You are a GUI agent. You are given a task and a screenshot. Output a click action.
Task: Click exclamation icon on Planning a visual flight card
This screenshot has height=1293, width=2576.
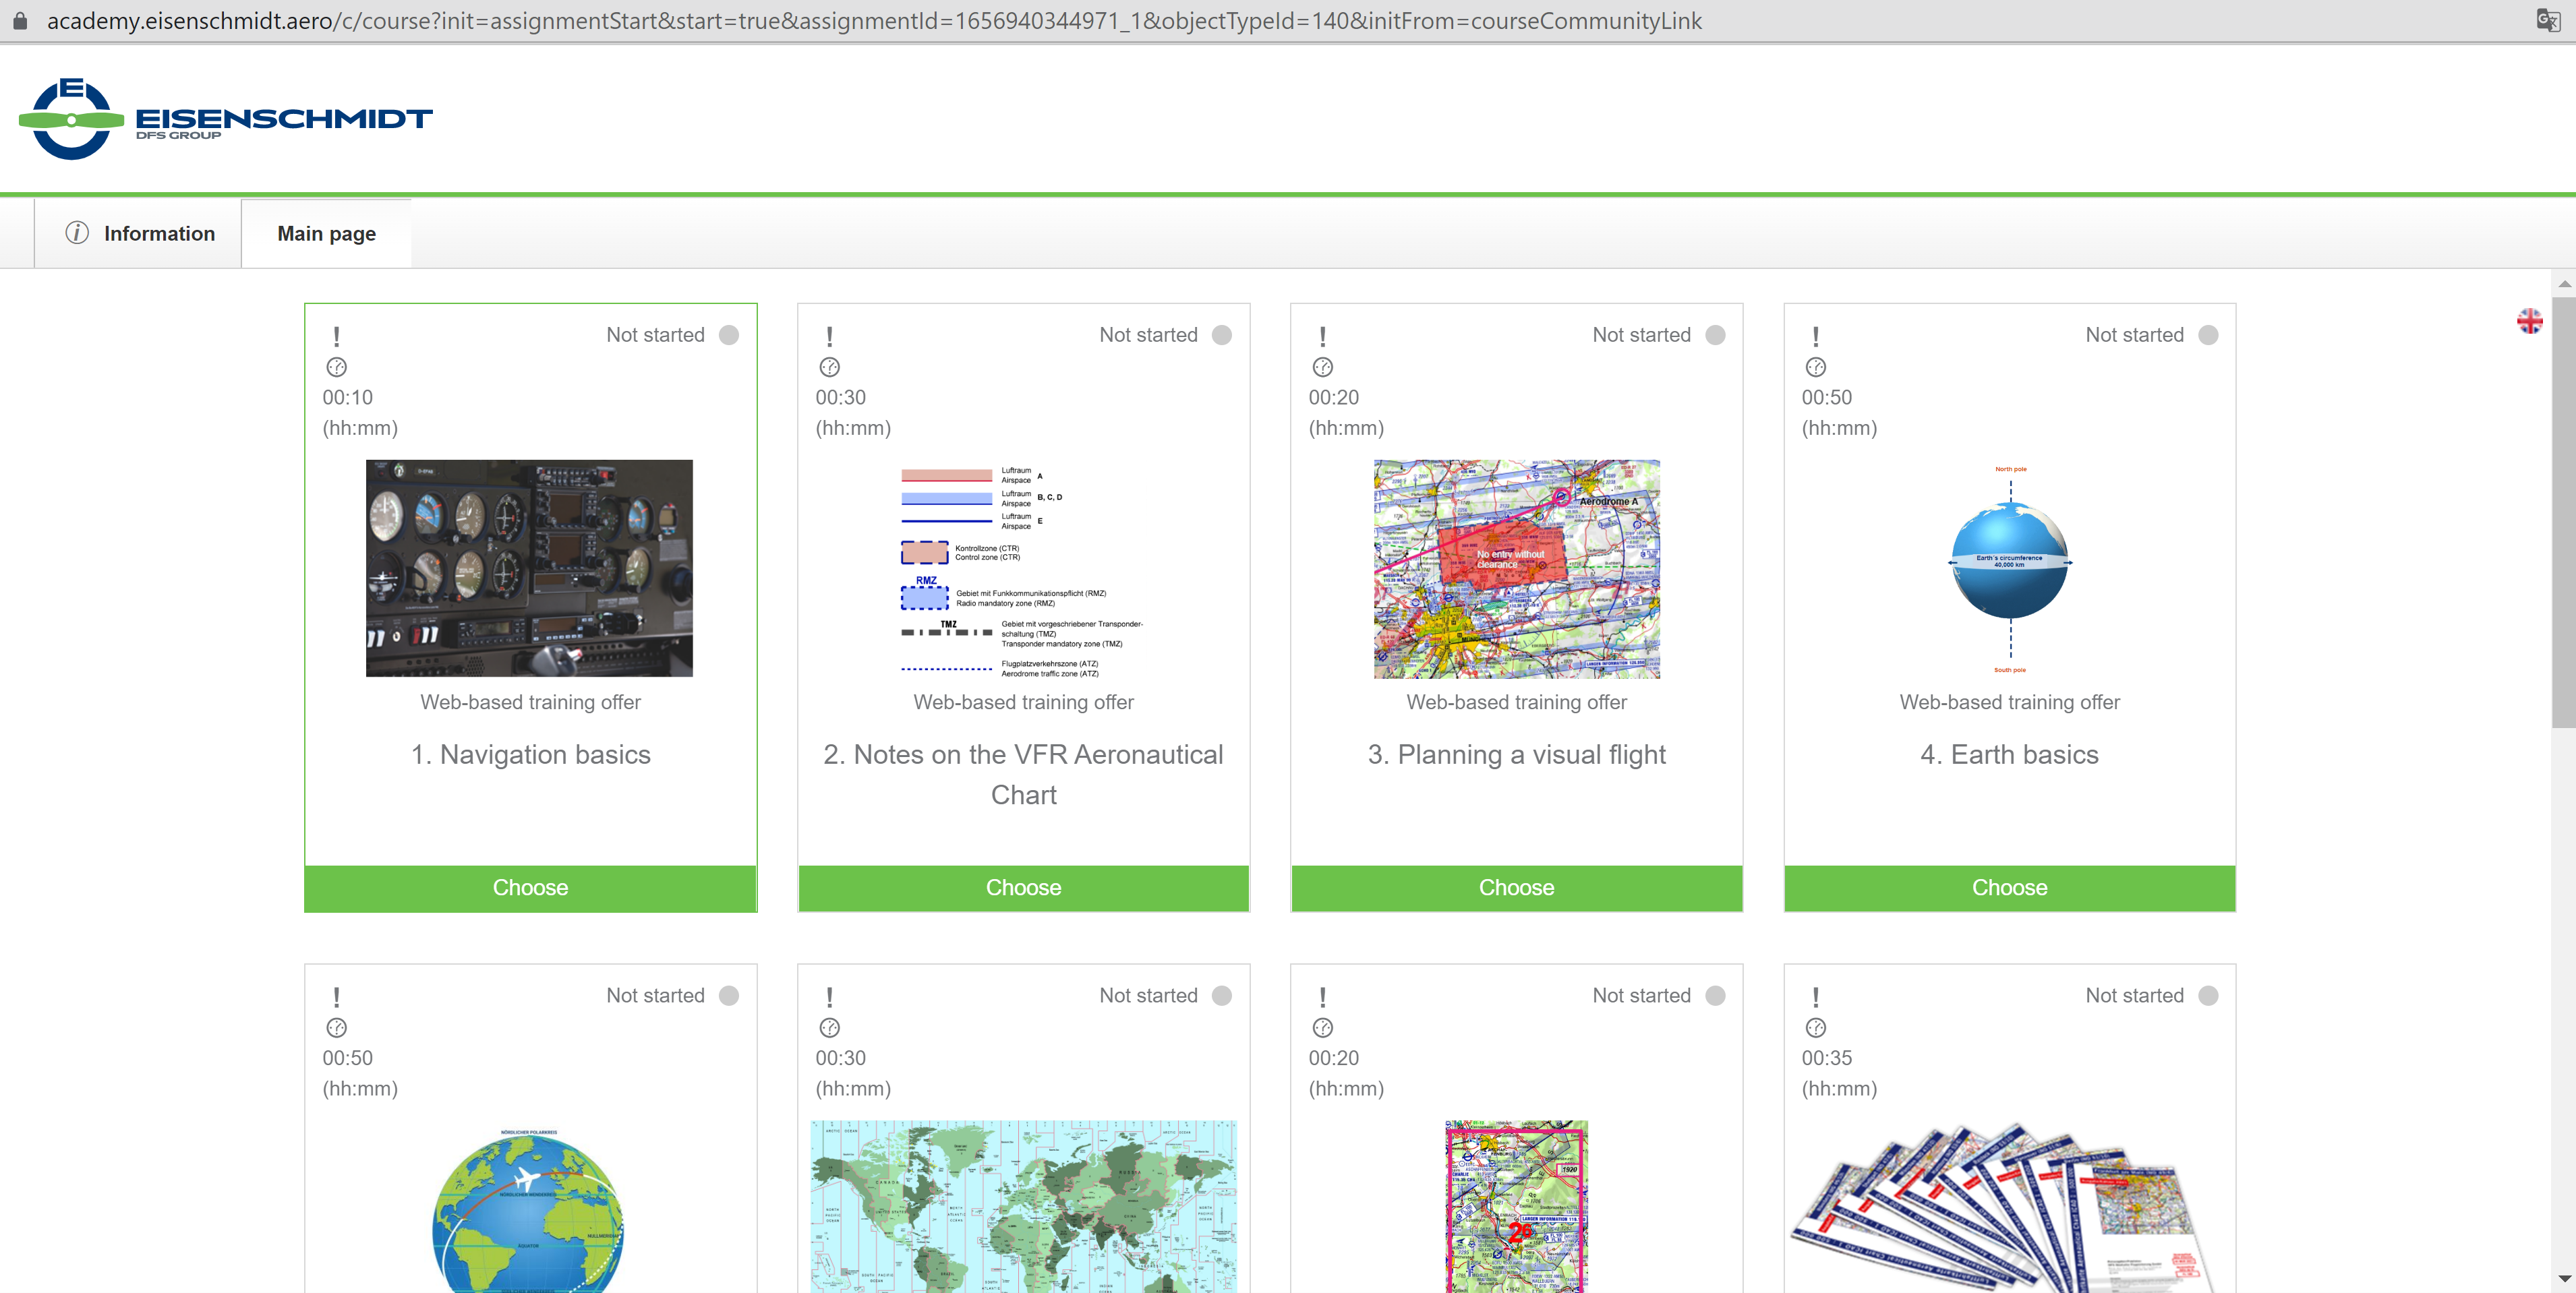pos(1323,336)
